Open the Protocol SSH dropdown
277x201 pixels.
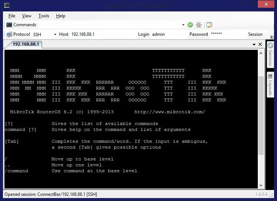click(55, 34)
